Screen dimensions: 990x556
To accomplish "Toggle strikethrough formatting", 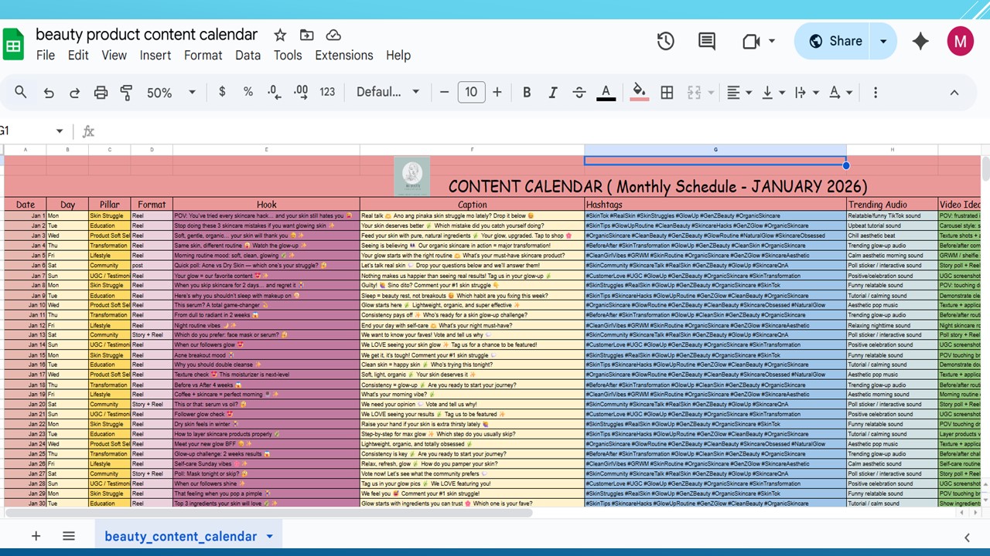I will (x=579, y=93).
